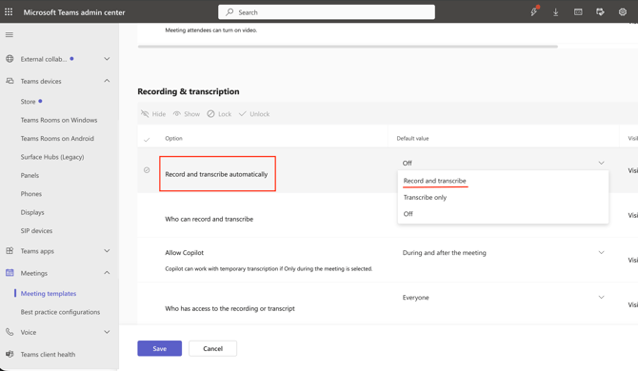Click the Meetings calendar icon
This screenshot has width=638, height=371.
pyautogui.click(x=10, y=273)
